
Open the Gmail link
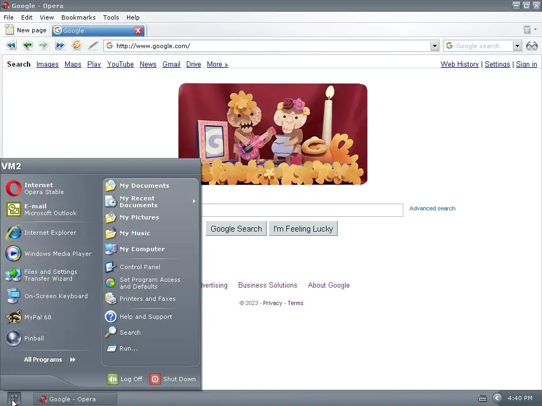click(171, 64)
